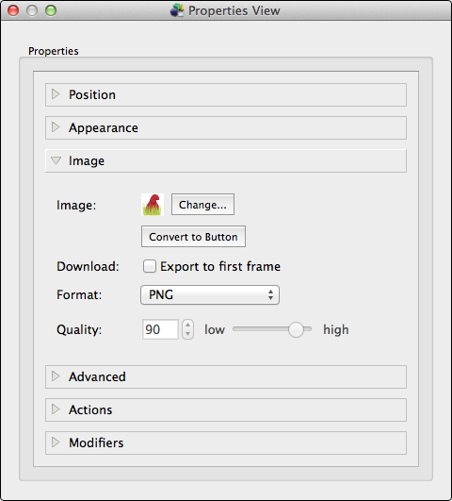Enable Export to first frame checkbox
The height and width of the screenshot is (501, 452).
coord(150,266)
